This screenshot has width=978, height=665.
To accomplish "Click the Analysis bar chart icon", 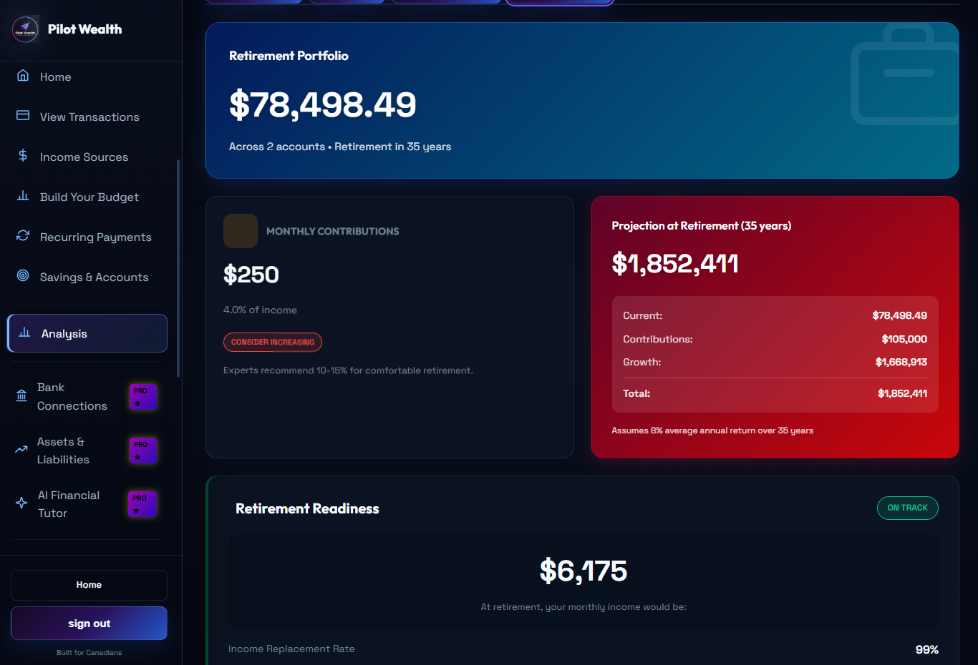I will click(x=24, y=332).
